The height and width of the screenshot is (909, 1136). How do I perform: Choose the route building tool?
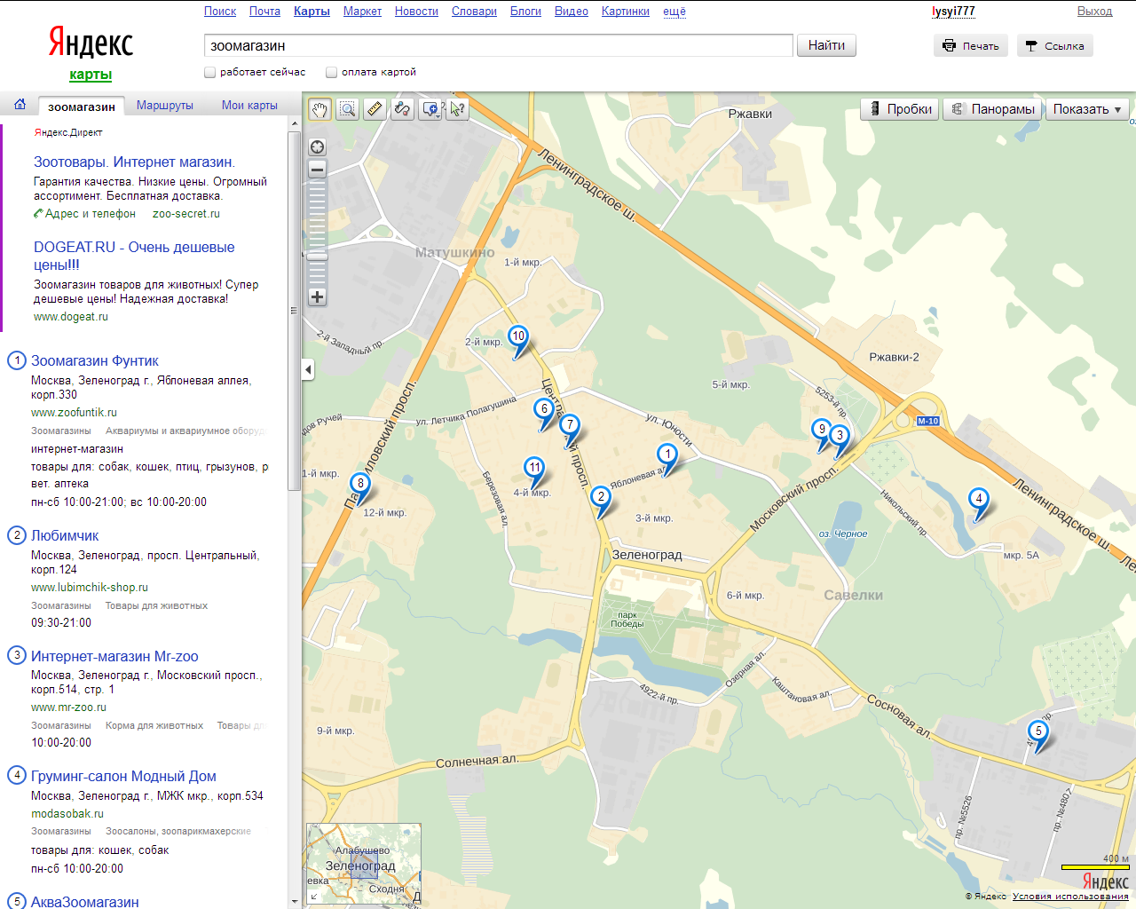click(x=402, y=109)
